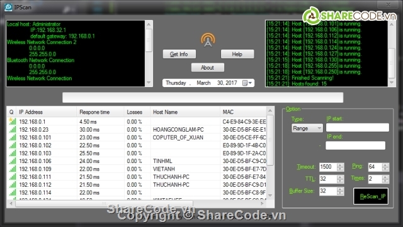Click the month March in date picker
This screenshot has height=227, width=403.
tap(203, 83)
